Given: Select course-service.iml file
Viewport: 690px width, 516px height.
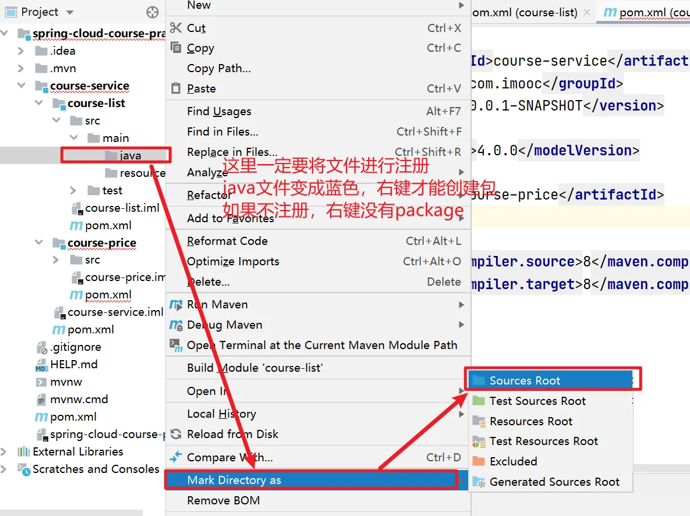Looking at the screenshot, I should tap(109, 312).
